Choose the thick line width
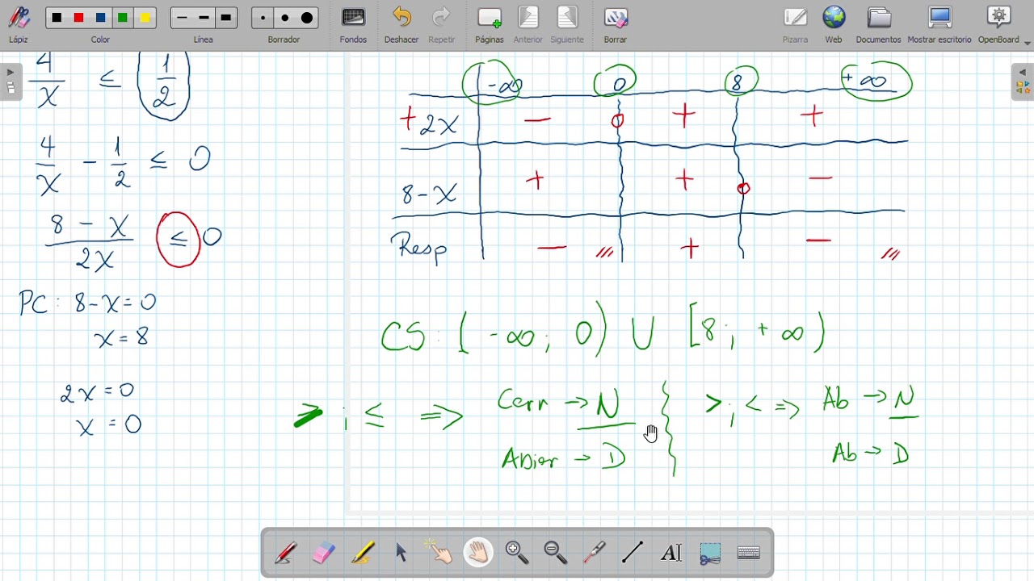Image resolution: width=1034 pixels, height=581 pixels. (226, 18)
